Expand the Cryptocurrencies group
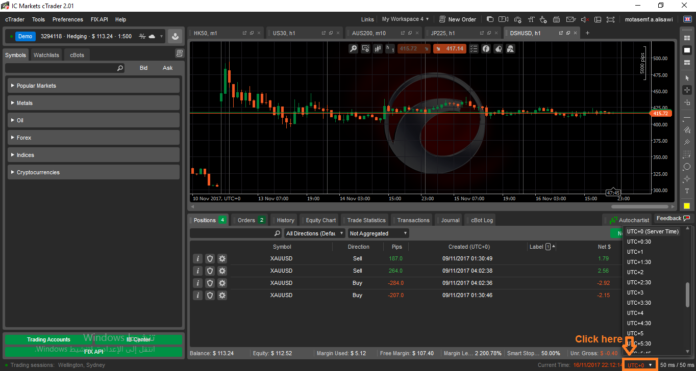The height and width of the screenshot is (371, 696). (94, 172)
